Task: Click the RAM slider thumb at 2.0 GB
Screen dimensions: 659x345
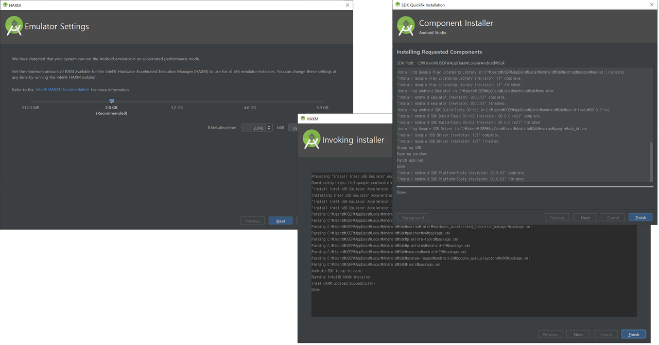Action: tap(111, 101)
